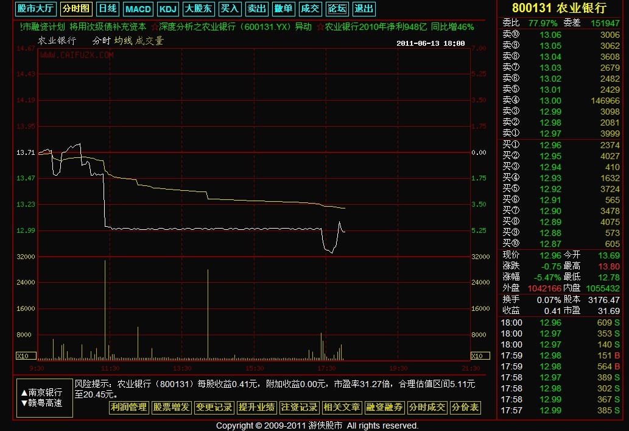Open the 利润管理 profit management panel
629x431 pixels.
[128, 407]
